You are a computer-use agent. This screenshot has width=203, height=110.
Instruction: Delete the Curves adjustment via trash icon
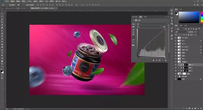pyautogui.click(x=166, y=60)
